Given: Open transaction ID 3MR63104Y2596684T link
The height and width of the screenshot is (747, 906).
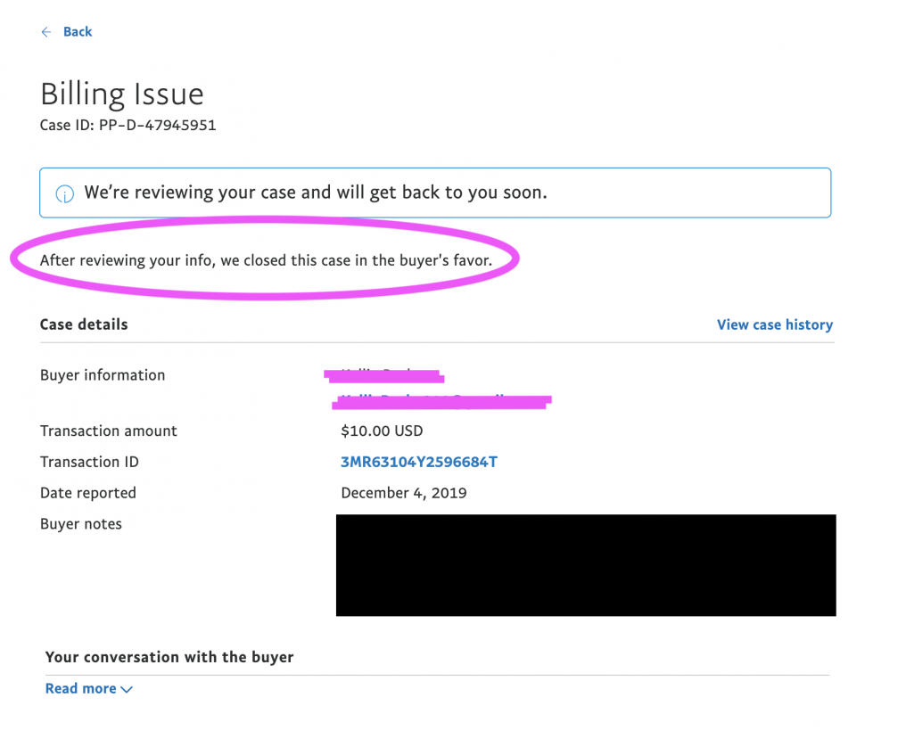Looking at the screenshot, I should click(419, 462).
